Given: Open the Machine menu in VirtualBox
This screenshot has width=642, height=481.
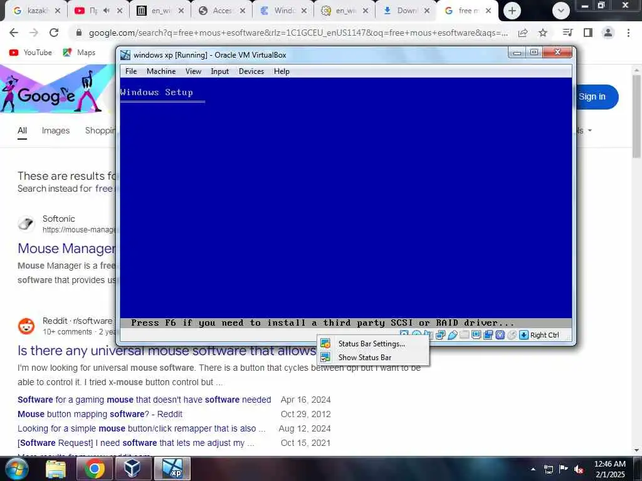Looking at the screenshot, I should tap(161, 71).
